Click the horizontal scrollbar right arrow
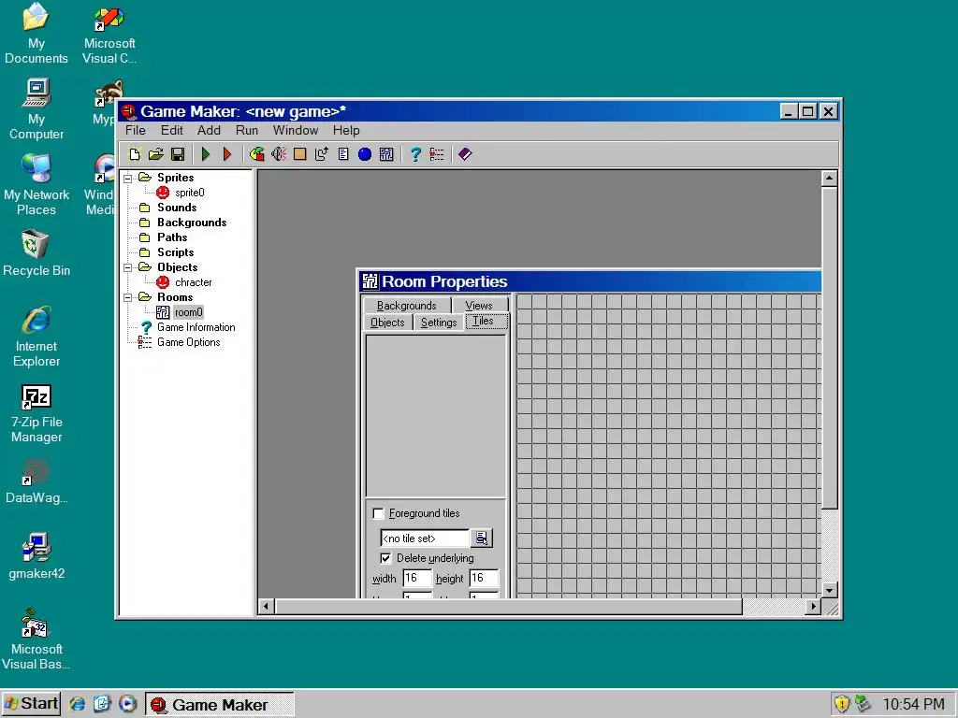This screenshot has height=718, width=958. pyautogui.click(x=813, y=606)
